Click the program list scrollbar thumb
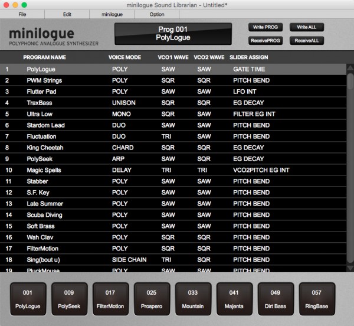 point(350,81)
